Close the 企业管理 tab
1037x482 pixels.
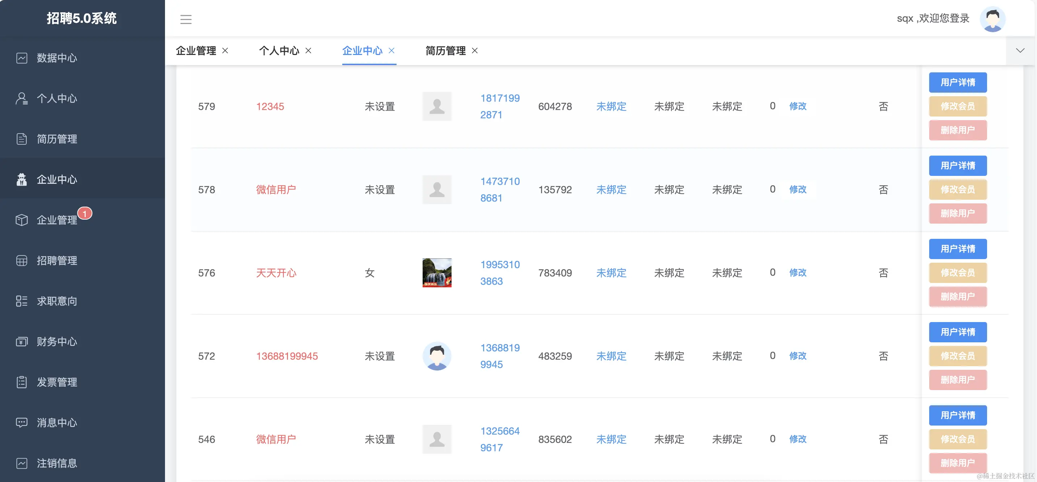coord(225,51)
